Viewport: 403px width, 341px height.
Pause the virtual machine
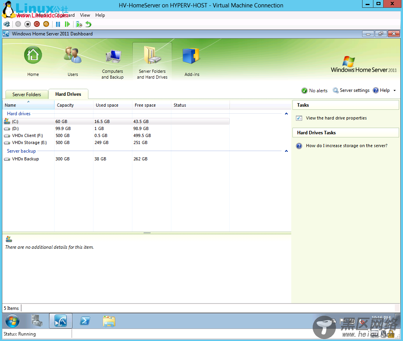[58, 24]
